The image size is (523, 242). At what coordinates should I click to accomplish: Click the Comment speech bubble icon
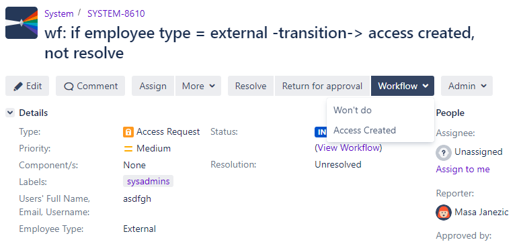[x=69, y=86]
